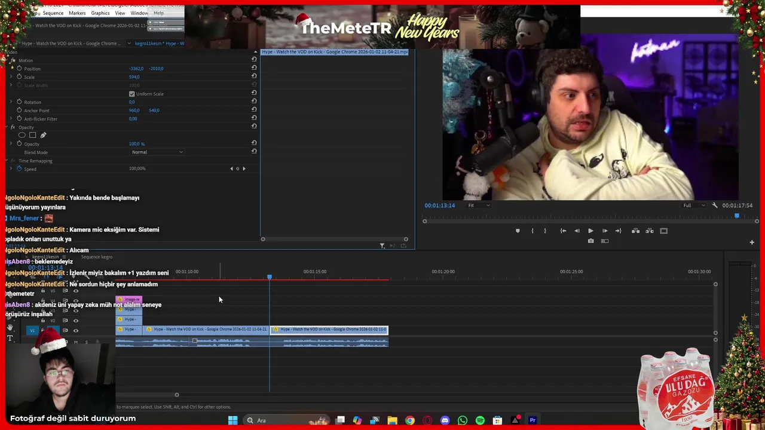The height and width of the screenshot is (430, 765).
Task: Step back one frame
Action: [577, 231]
